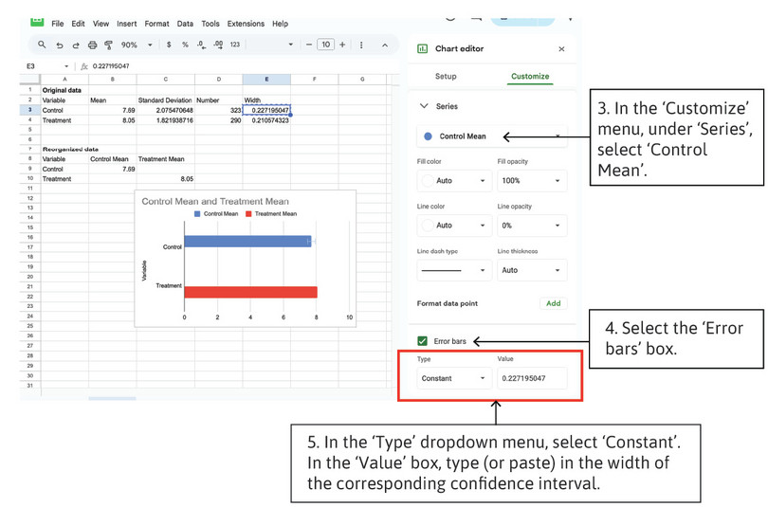This screenshot has height=507, width=768.
Task: Decrease decimal places
Action: (201, 45)
